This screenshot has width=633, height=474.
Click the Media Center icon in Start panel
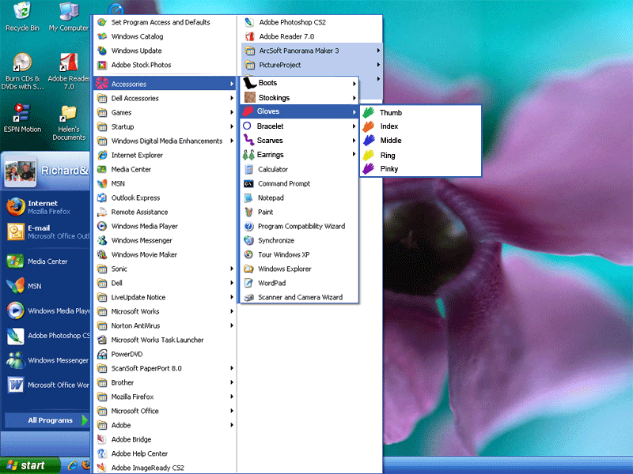(15, 261)
